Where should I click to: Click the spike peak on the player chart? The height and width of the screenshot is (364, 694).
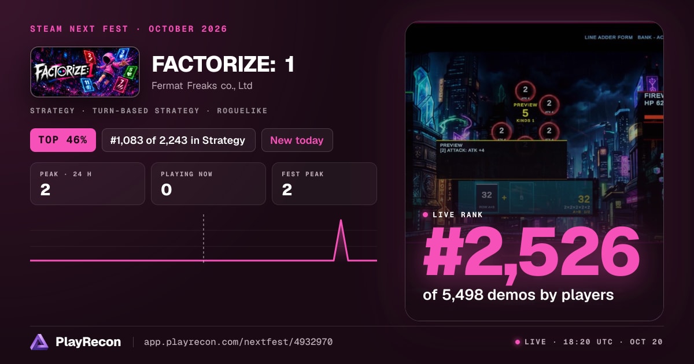tap(341, 221)
